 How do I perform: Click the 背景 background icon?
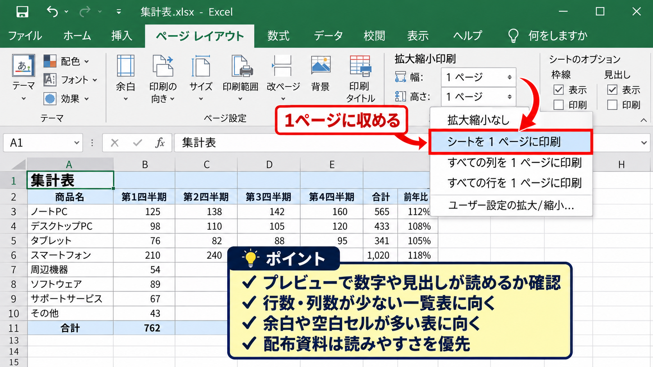[321, 65]
